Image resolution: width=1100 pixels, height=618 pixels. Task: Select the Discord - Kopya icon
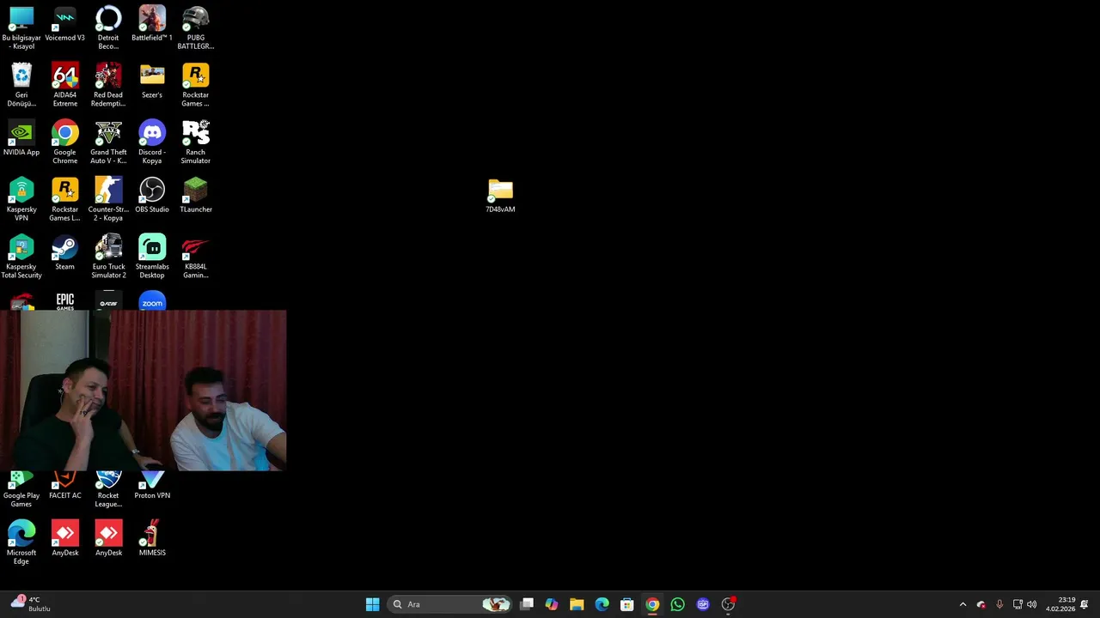[x=152, y=142]
